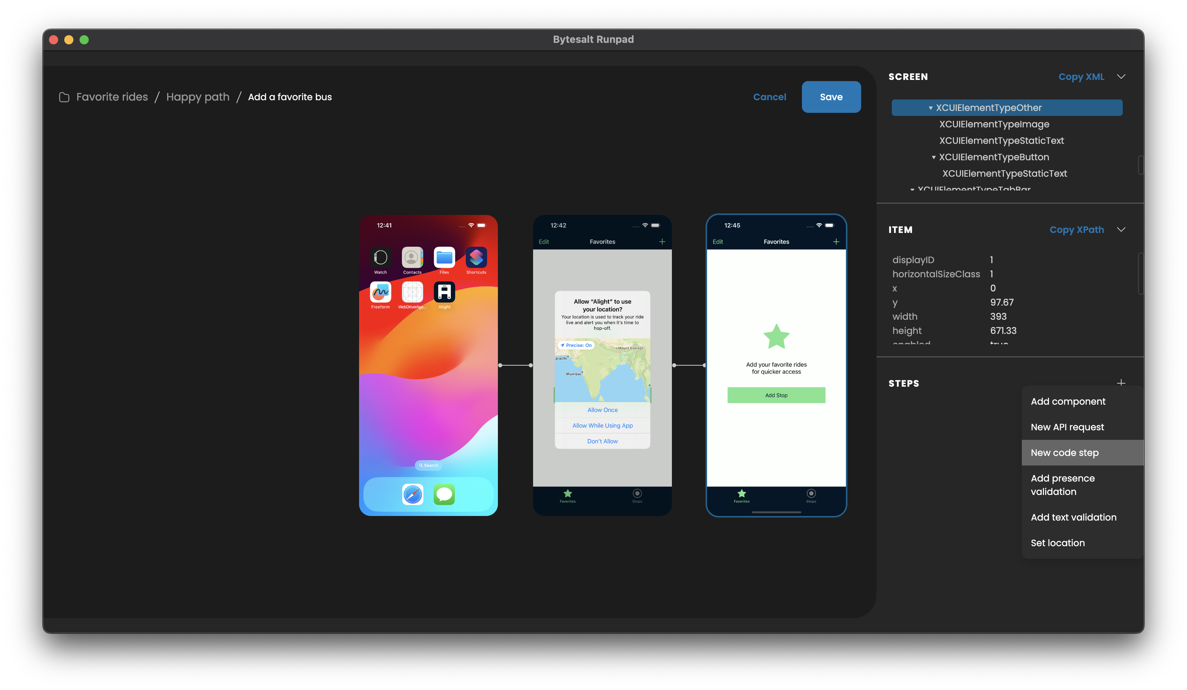Click the Add presence validation option
Image resolution: width=1187 pixels, height=690 pixels.
[x=1062, y=485]
